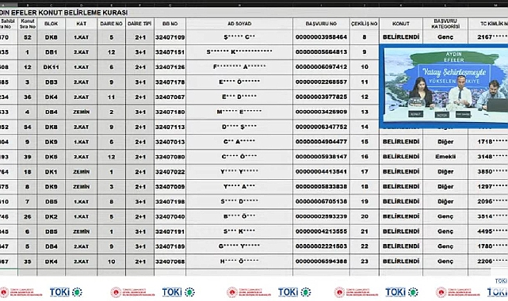The image size is (508, 301).
Task: Click the DB1 block cell
Action: [x=52, y=52]
